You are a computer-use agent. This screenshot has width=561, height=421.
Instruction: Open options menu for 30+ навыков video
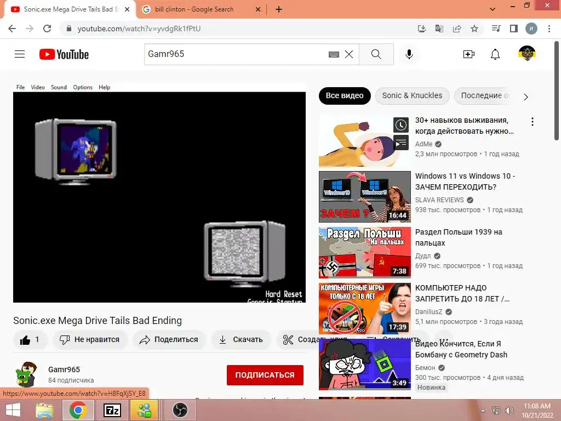(x=533, y=122)
